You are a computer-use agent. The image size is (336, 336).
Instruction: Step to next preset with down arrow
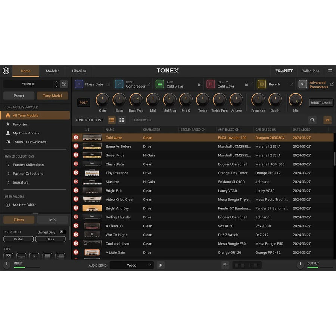[56, 86]
